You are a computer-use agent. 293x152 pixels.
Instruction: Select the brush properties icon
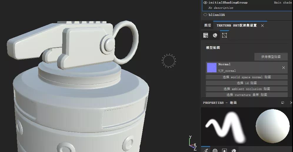pos(206,150)
